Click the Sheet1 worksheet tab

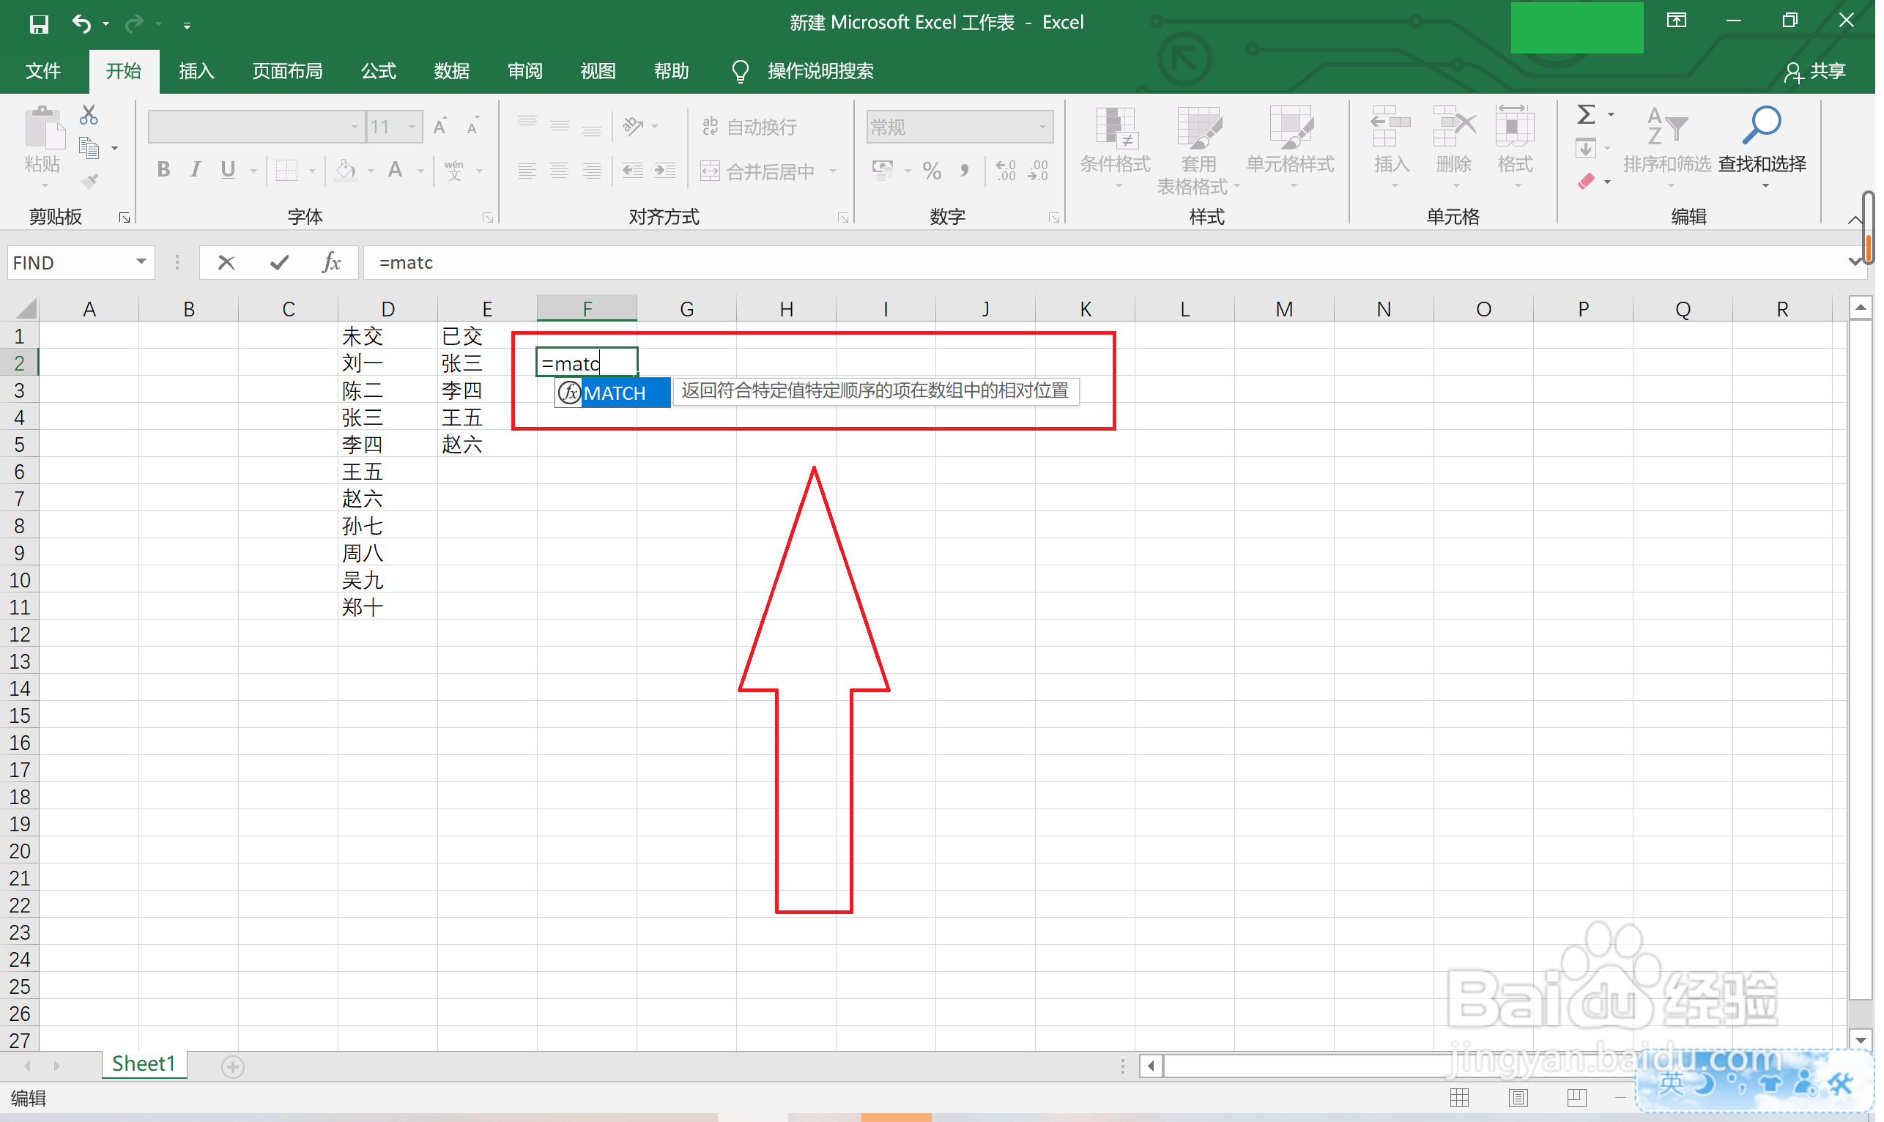tap(144, 1065)
